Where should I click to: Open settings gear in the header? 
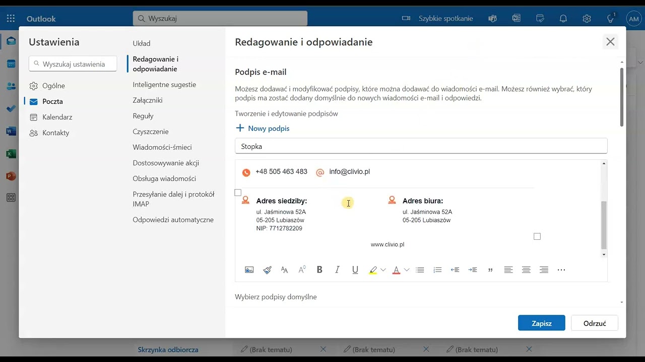pos(587,19)
